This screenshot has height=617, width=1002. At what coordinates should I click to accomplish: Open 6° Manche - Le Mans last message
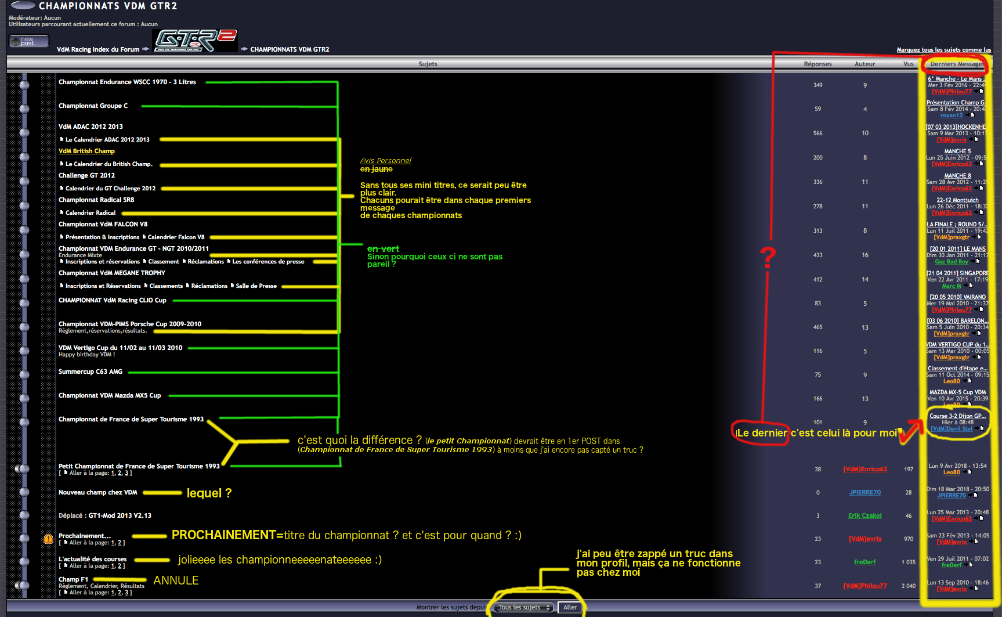pos(955,78)
